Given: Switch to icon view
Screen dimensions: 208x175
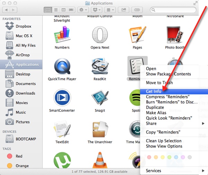Looking at the screenshot, I should coord(48,10).
